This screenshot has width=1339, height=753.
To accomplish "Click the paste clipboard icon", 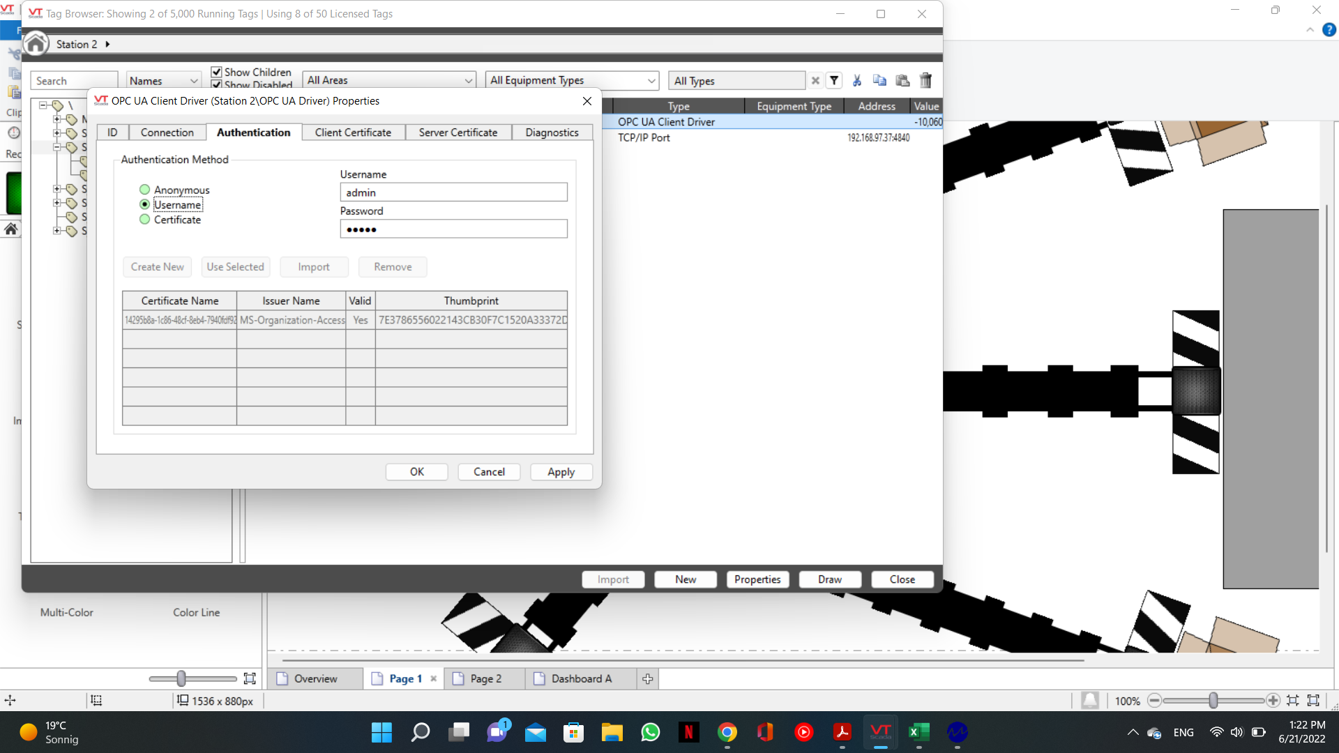I will [902, 81].
